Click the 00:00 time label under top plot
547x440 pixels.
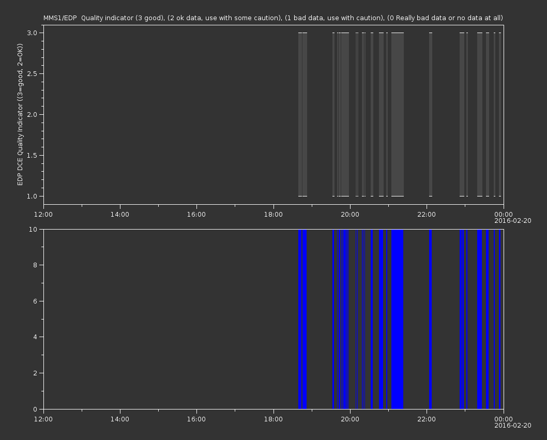pos(504,214)
